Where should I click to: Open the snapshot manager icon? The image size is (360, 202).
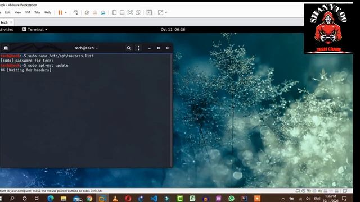click(x=103, y=12)
